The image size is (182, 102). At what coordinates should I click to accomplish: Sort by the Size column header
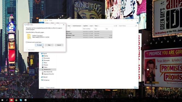coord(107,29)
